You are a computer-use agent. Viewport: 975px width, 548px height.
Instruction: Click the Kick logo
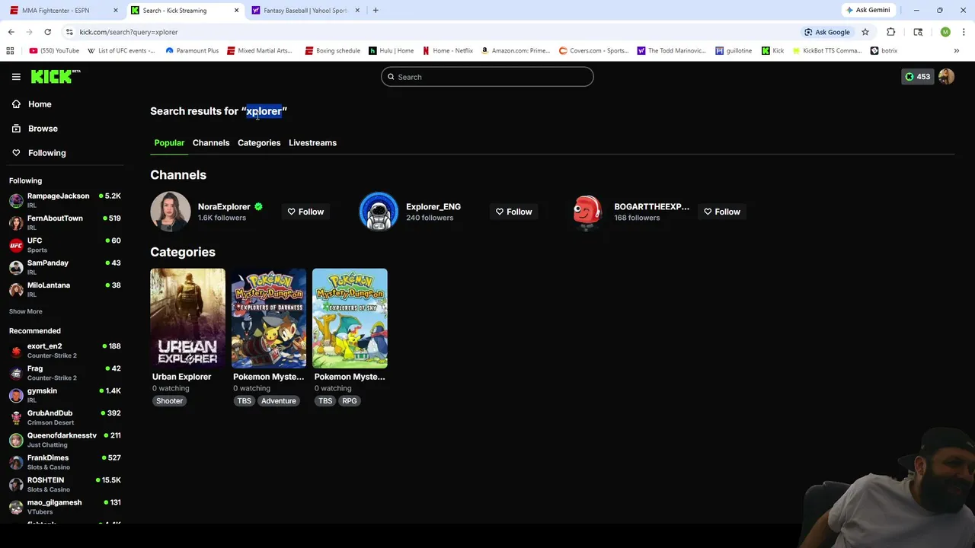[56, 76]
